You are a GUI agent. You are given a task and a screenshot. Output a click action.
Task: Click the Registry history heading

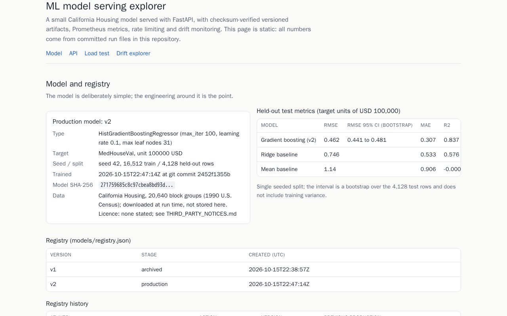pyautogui.click(x=67, y=304)
